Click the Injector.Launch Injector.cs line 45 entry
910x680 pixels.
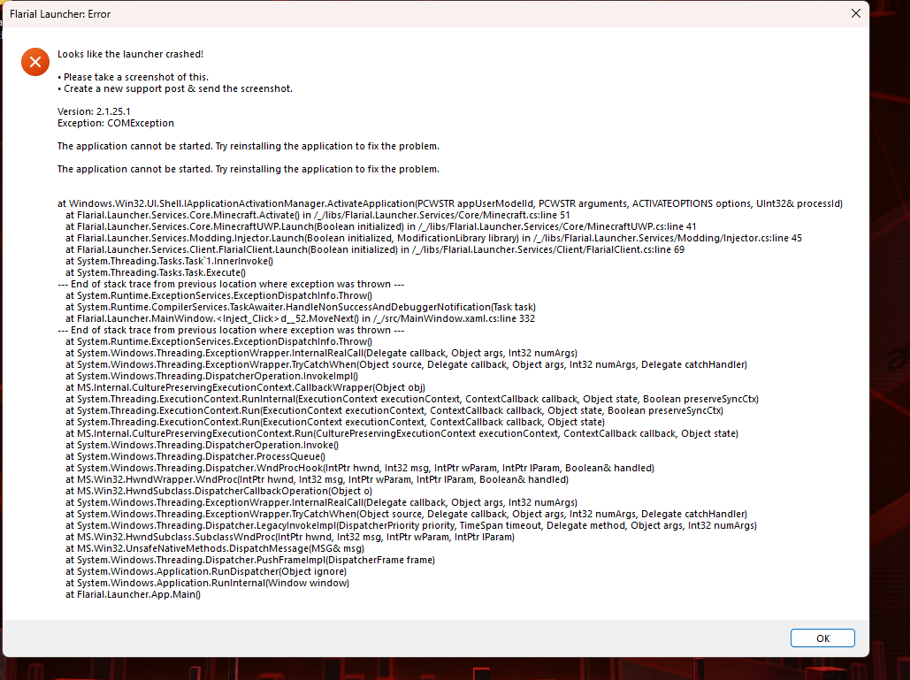433,238
